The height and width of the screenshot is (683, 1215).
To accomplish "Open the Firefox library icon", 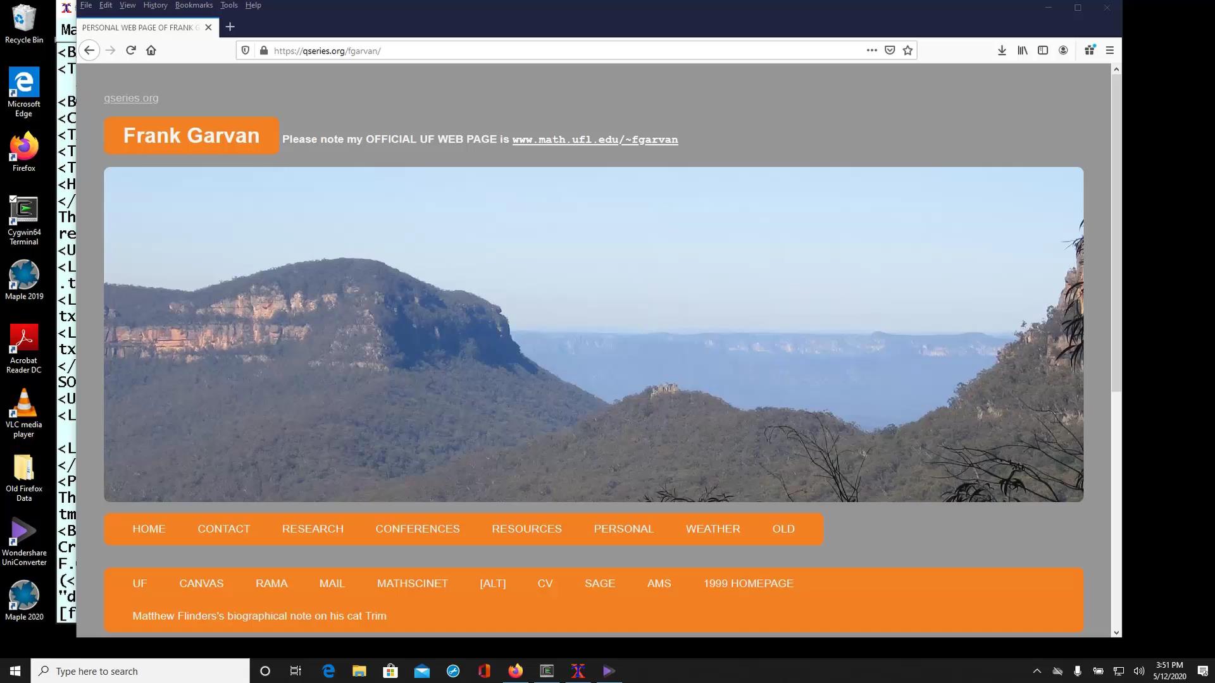I will click(x=1022, y=50).
